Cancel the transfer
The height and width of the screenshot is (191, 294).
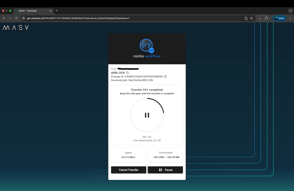129,170
